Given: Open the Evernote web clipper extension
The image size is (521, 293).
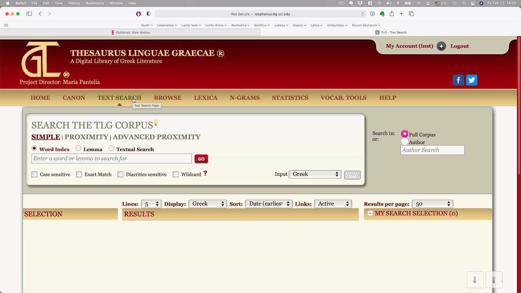Looking at the screenshot, I should pos(382,14).
